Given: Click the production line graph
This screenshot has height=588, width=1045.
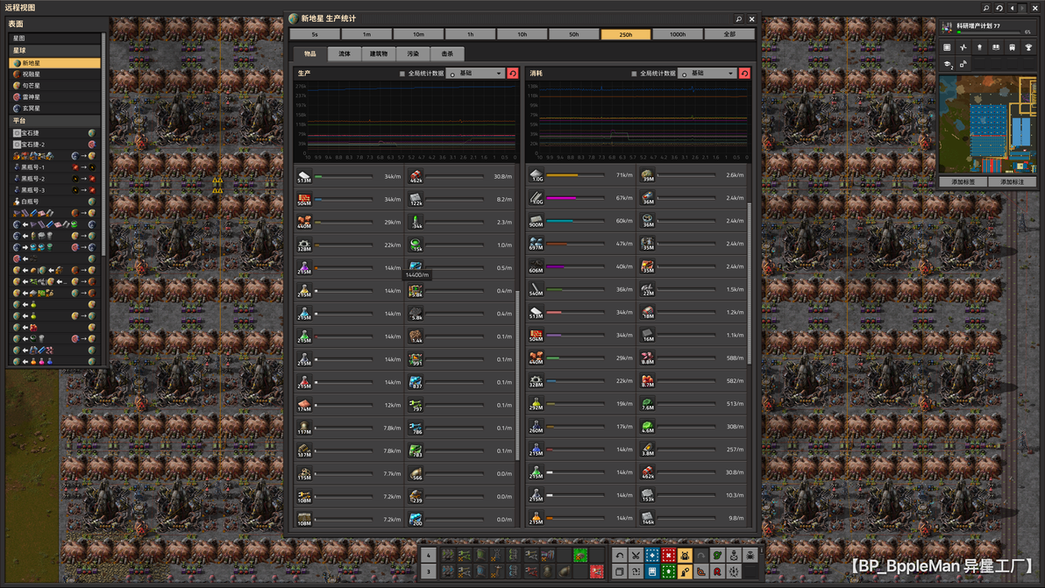Looking at the screenshot, I should click(406, 121).
